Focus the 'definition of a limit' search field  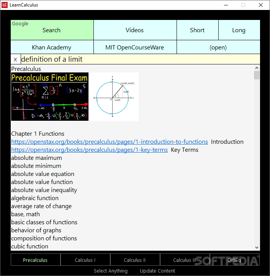pyautogui.click(x=140, y=59)
